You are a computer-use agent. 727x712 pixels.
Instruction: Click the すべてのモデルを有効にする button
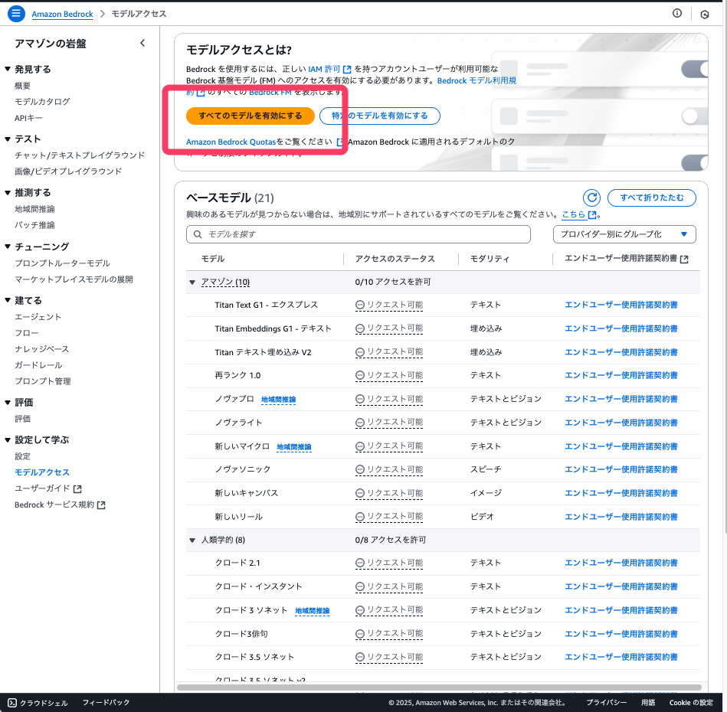pos(251,116)
